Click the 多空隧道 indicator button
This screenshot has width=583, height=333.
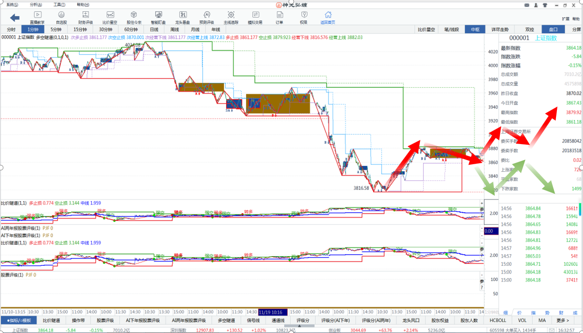pyautogui.click(x=226, y=321)
